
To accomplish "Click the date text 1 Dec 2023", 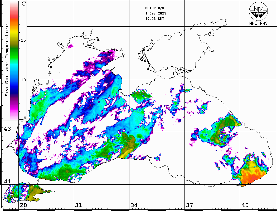I will pos(156,13).
